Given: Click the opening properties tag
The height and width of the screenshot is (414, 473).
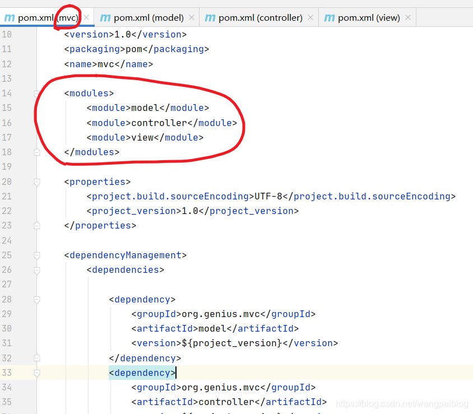Looking at the screenshot, I should (x=98, y=182).
